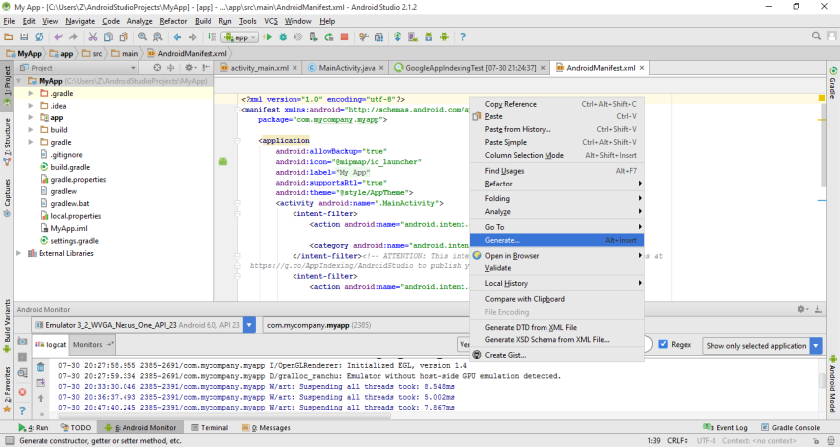840x447 pixels.
Task: Expand the build folder
Action: tap(31, 130)
